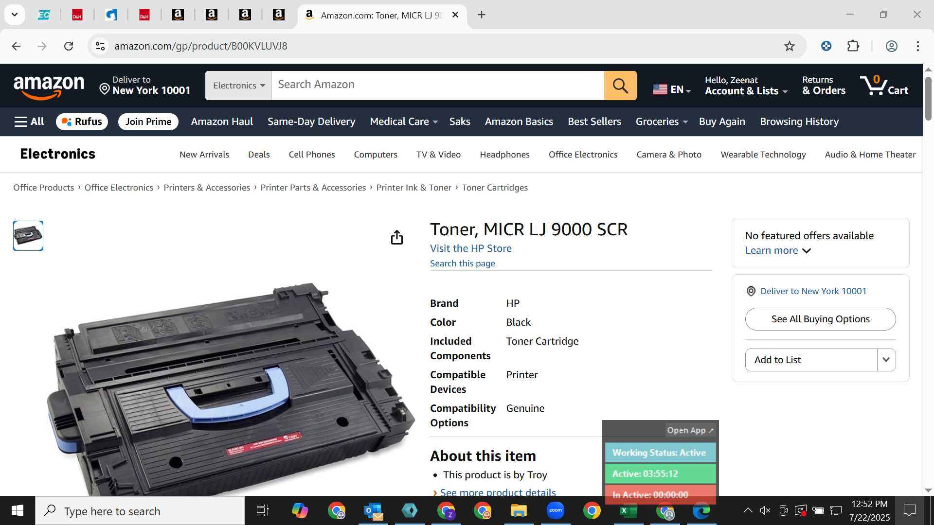This screenshot has height=525, width=934.
Task: View site information icon in address bar
Action: pyautogui.click(x=100, y=46)
